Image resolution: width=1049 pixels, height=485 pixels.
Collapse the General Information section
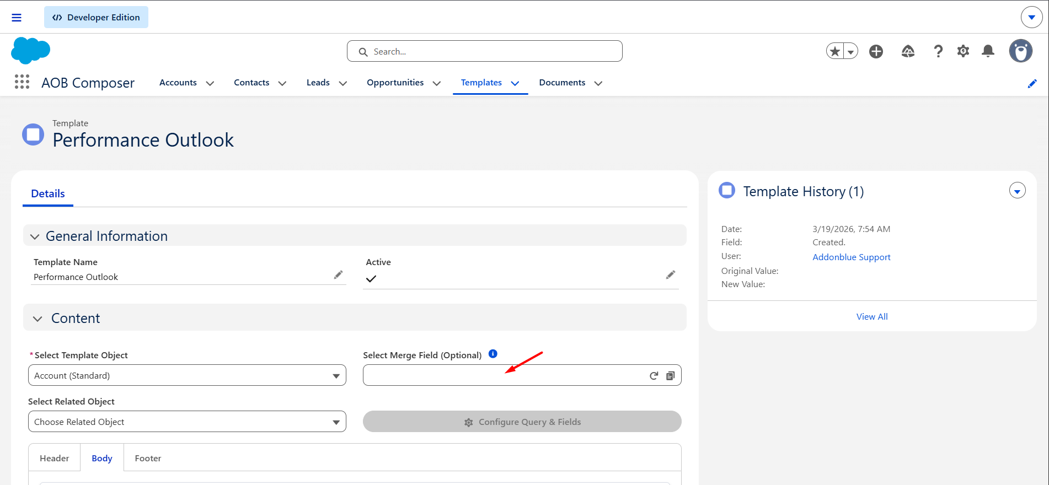coord(35,236)
